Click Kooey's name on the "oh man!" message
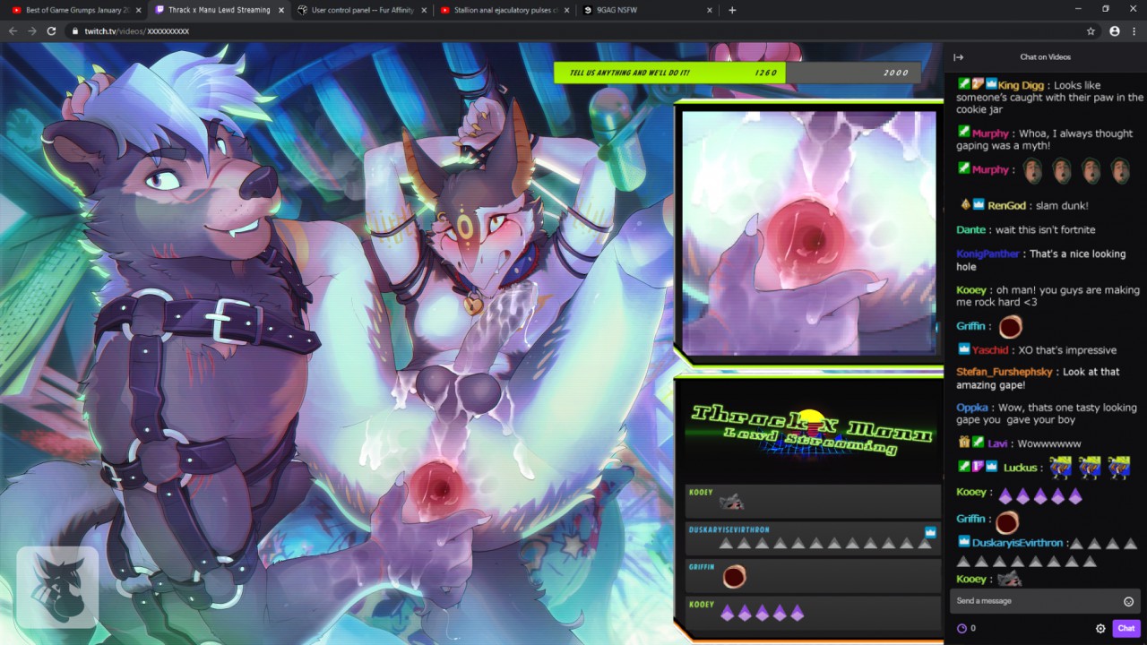1147x645 pixels. tap(971, 290)
